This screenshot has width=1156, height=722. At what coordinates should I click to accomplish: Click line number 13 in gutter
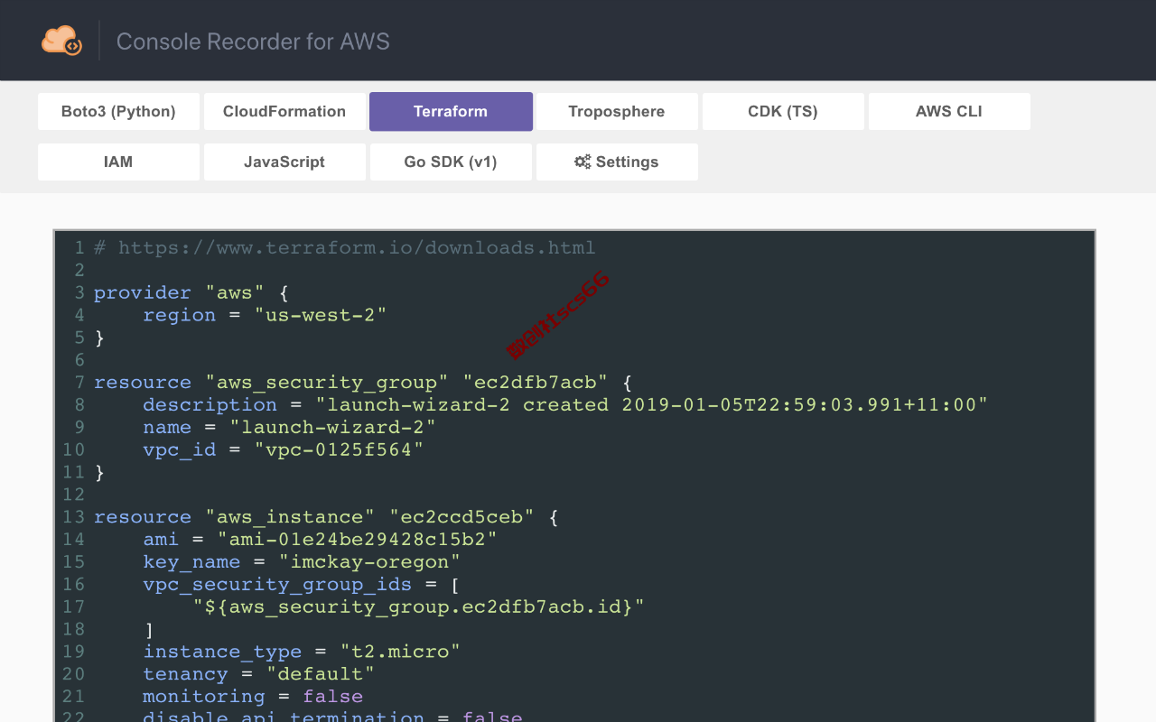point(73,517)
